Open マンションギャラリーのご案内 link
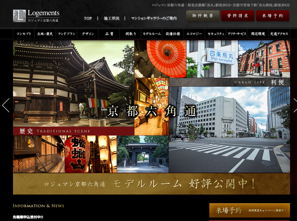This screenshot has height=221, width=297. point(154,18)
